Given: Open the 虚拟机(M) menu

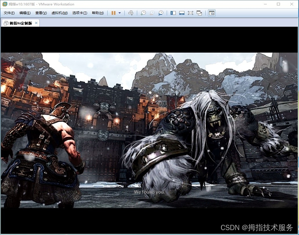Looking at the screenshot, I should 59,13.
